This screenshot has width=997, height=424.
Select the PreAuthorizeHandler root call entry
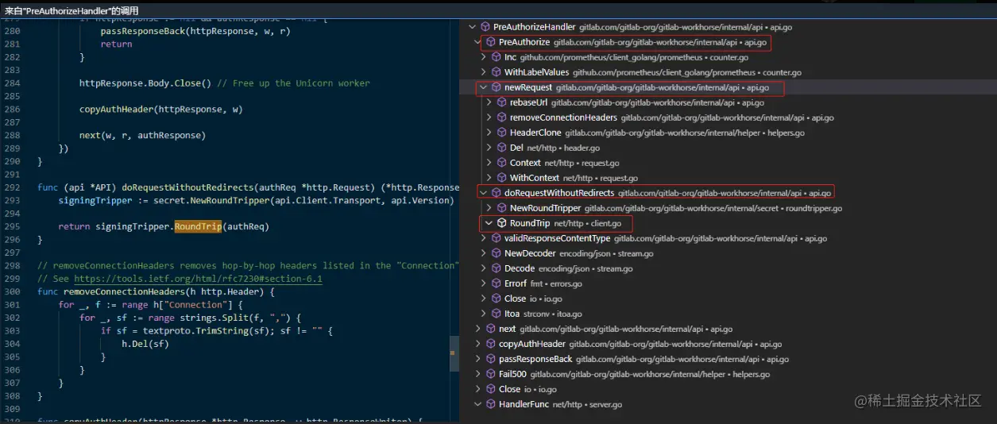[727, 27]
